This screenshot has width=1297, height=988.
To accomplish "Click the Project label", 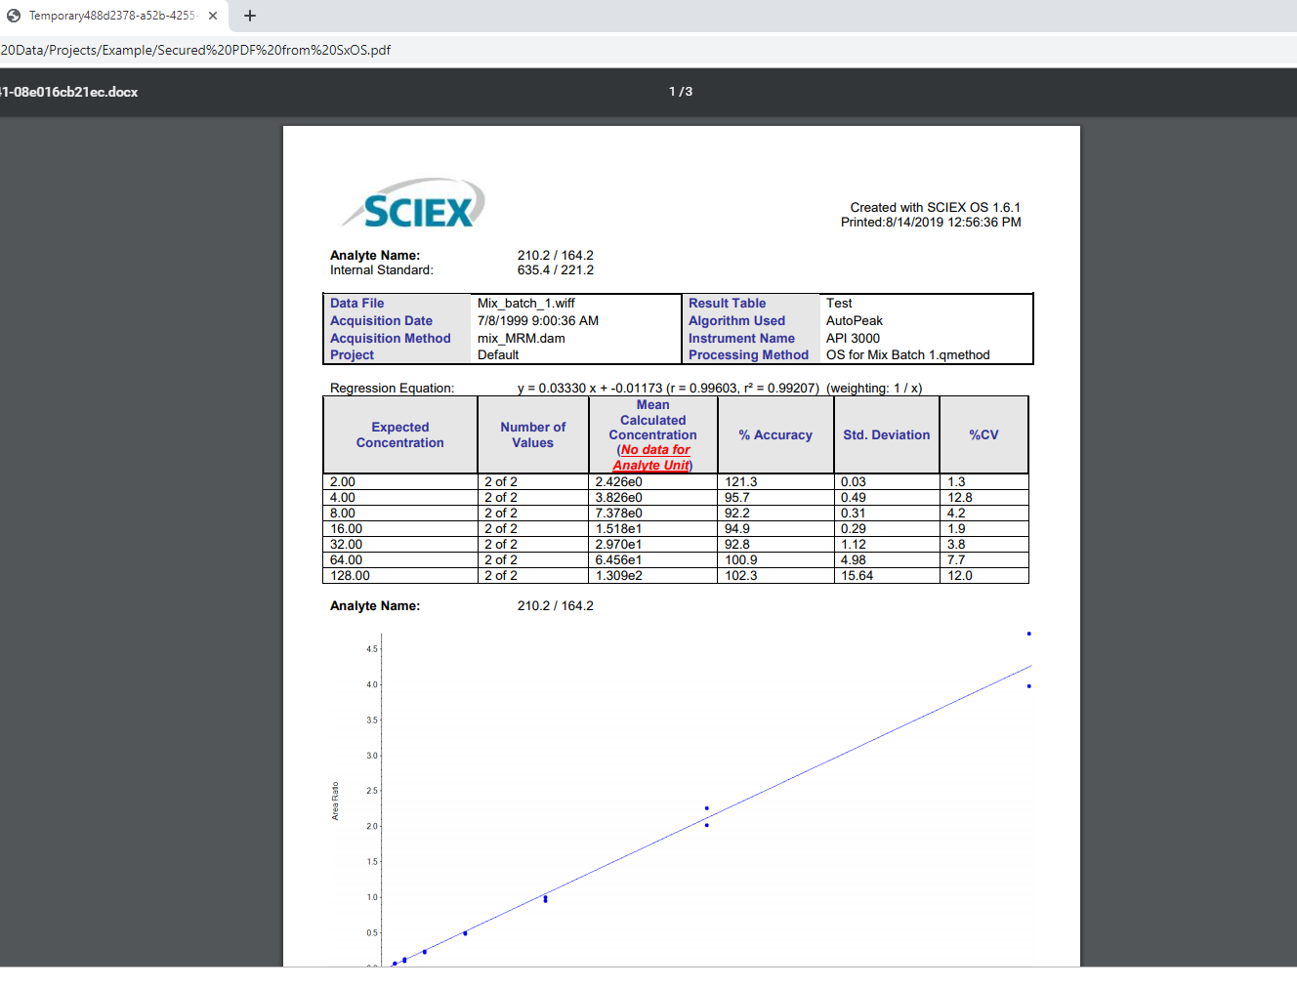I will coord(352,354).
